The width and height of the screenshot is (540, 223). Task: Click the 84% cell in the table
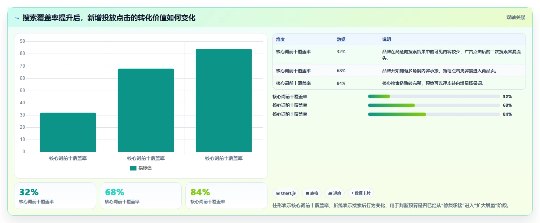(x=341, y=83)
